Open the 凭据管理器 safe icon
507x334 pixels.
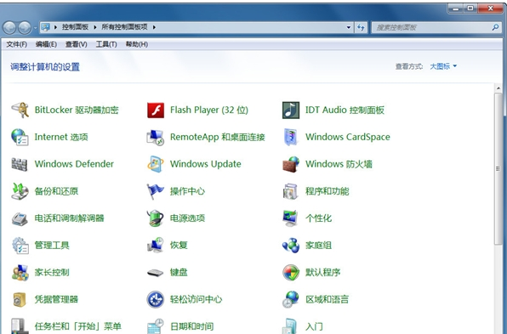(x=20, y=299)
